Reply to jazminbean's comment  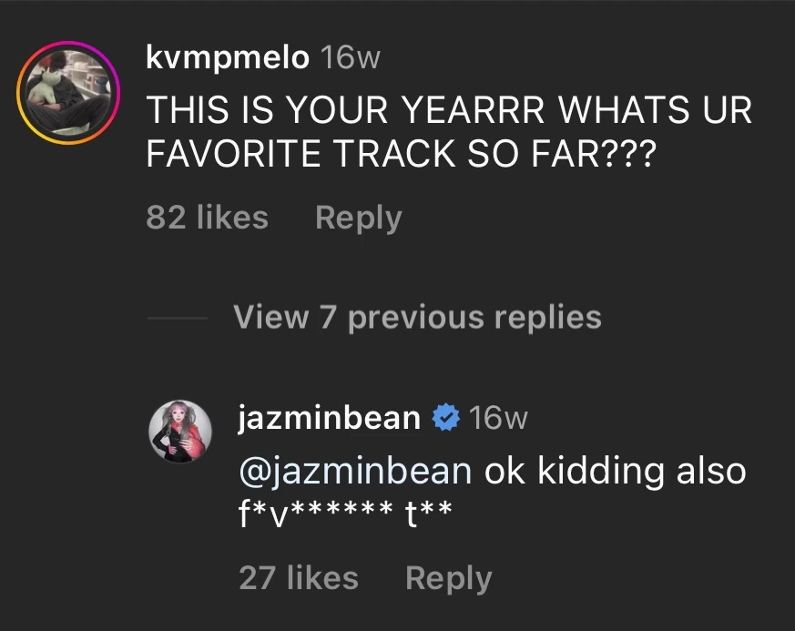click(448, 578)
